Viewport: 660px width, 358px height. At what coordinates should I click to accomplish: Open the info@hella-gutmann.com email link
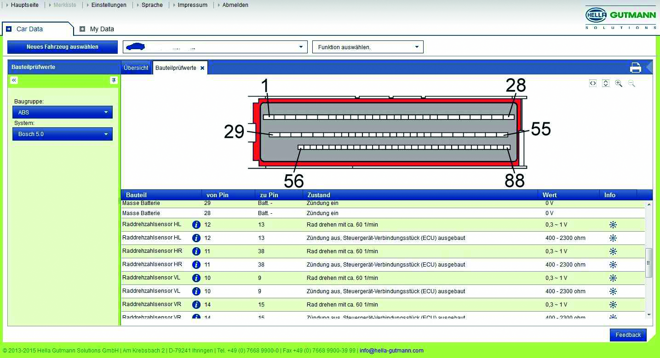(x=391, y=350)
